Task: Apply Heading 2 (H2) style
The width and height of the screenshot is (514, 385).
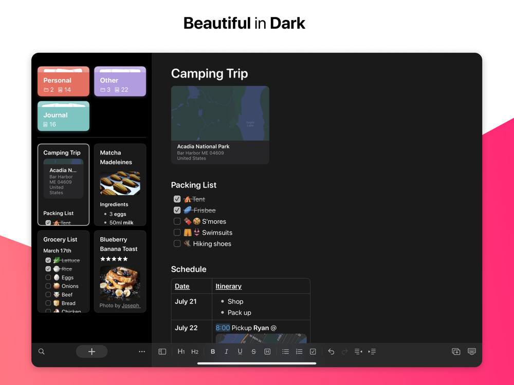Action: (195, 351)
